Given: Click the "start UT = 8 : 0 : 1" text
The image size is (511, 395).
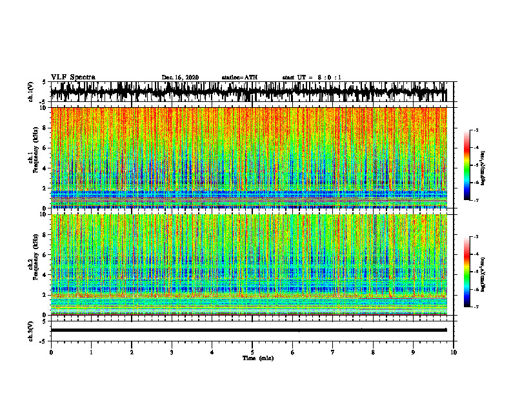Looking at the screenshot, I should click(312, 77).
